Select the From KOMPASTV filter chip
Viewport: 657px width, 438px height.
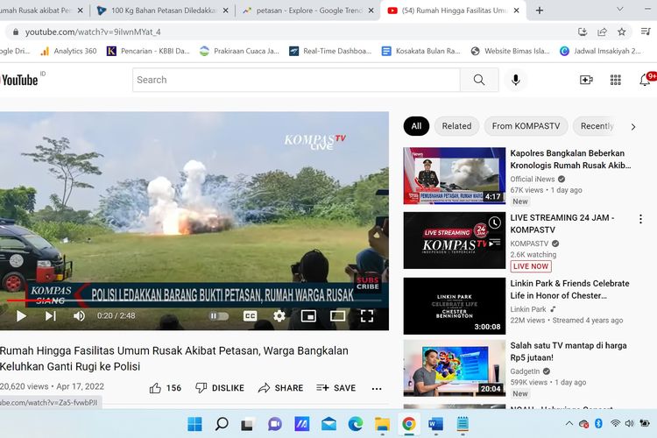point(526,126)
